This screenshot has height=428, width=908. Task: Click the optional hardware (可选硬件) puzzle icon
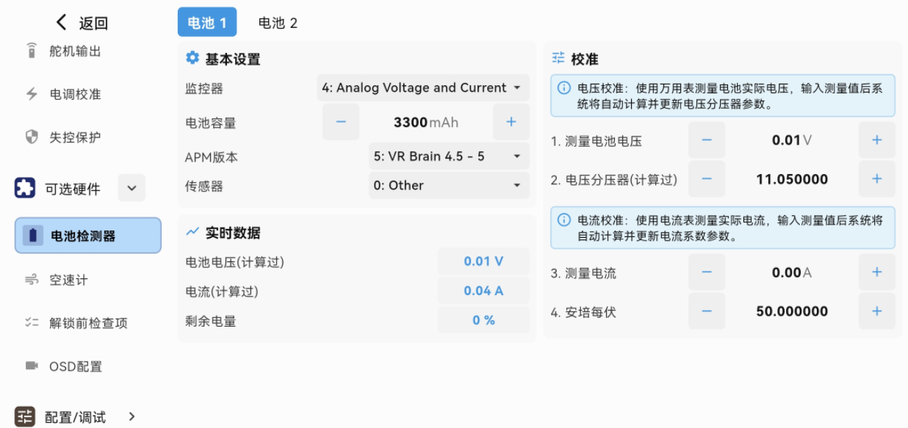pyautogui.click(x=25, y=189)
